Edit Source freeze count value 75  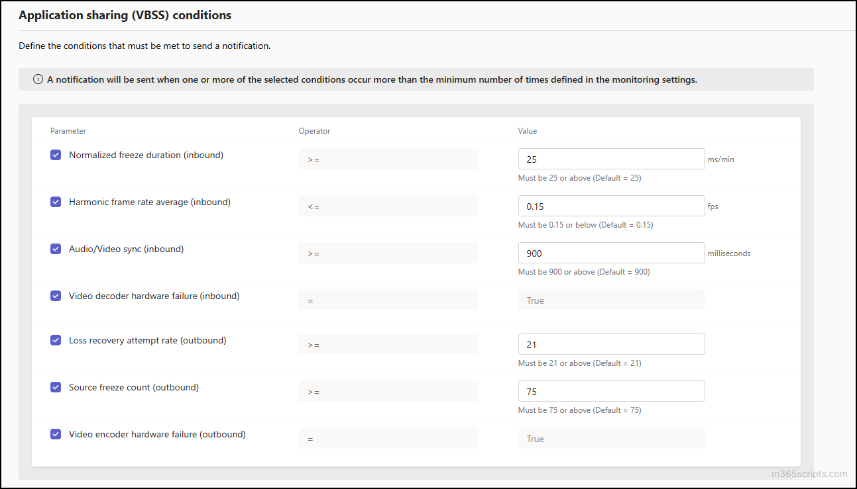click(611, 392)
